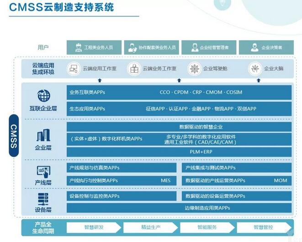Click the 工程类业务人员 user box

tap(94, 47)
